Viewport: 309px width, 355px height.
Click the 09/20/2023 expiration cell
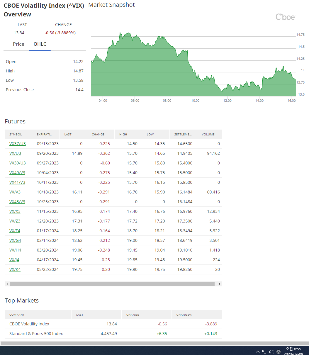(x=48, y=153)
